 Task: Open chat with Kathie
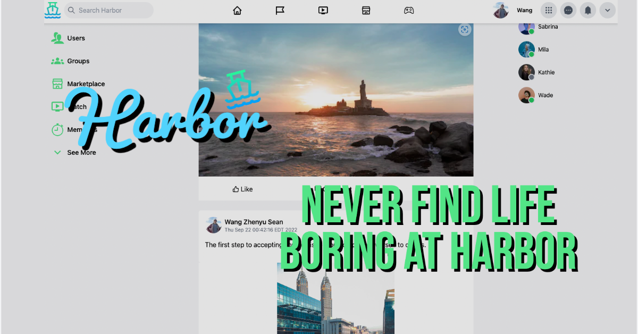[546, 72]
